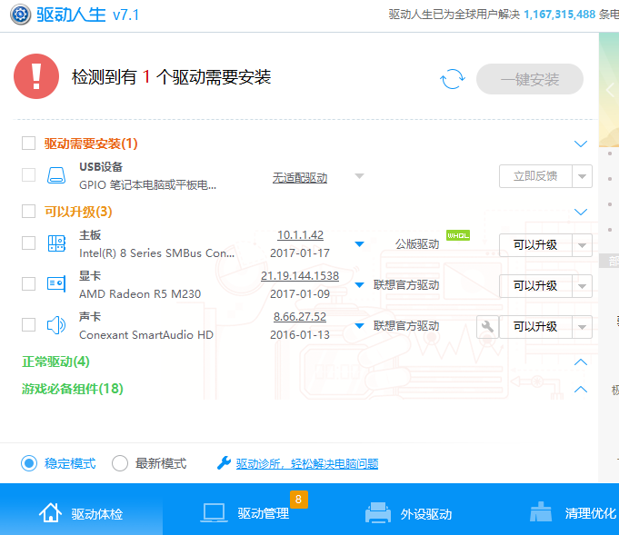Check the 声卡 Conexant checkbox

pyautogui.click(x=28, y=325)
